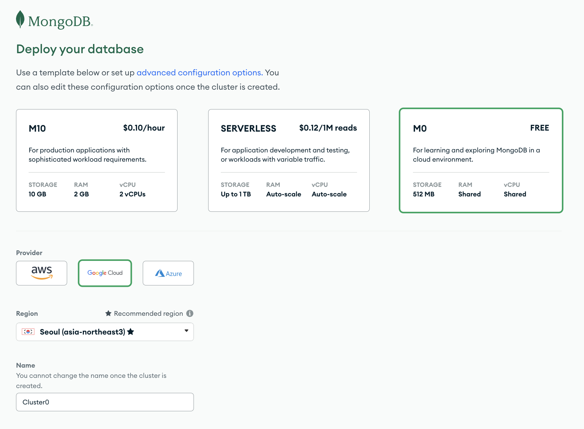Click the $0.10/hour price label
The width and height of the screenshot is (584, 429).
point(144,128)
